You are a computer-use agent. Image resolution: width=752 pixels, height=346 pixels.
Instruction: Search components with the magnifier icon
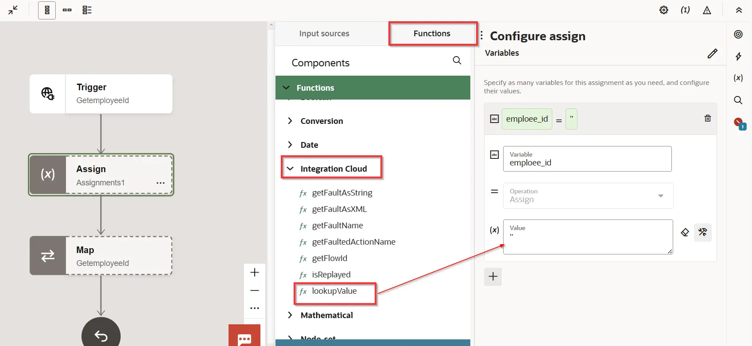(457, 60)
